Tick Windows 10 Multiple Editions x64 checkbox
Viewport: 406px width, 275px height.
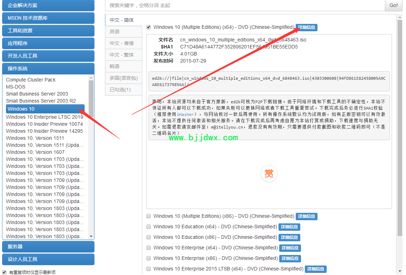tap(149, 27)
